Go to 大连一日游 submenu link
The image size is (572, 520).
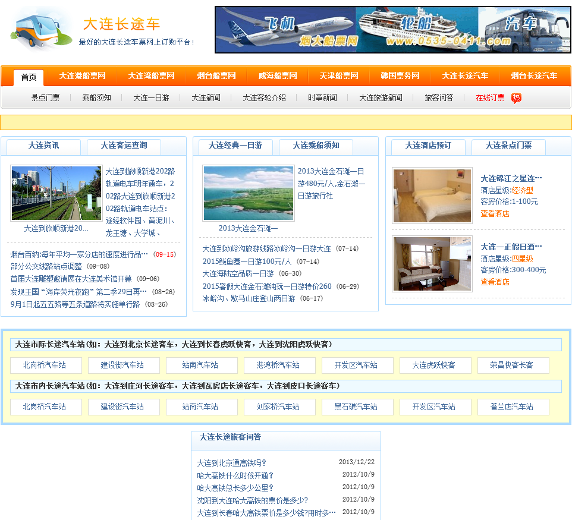(152, 97)
